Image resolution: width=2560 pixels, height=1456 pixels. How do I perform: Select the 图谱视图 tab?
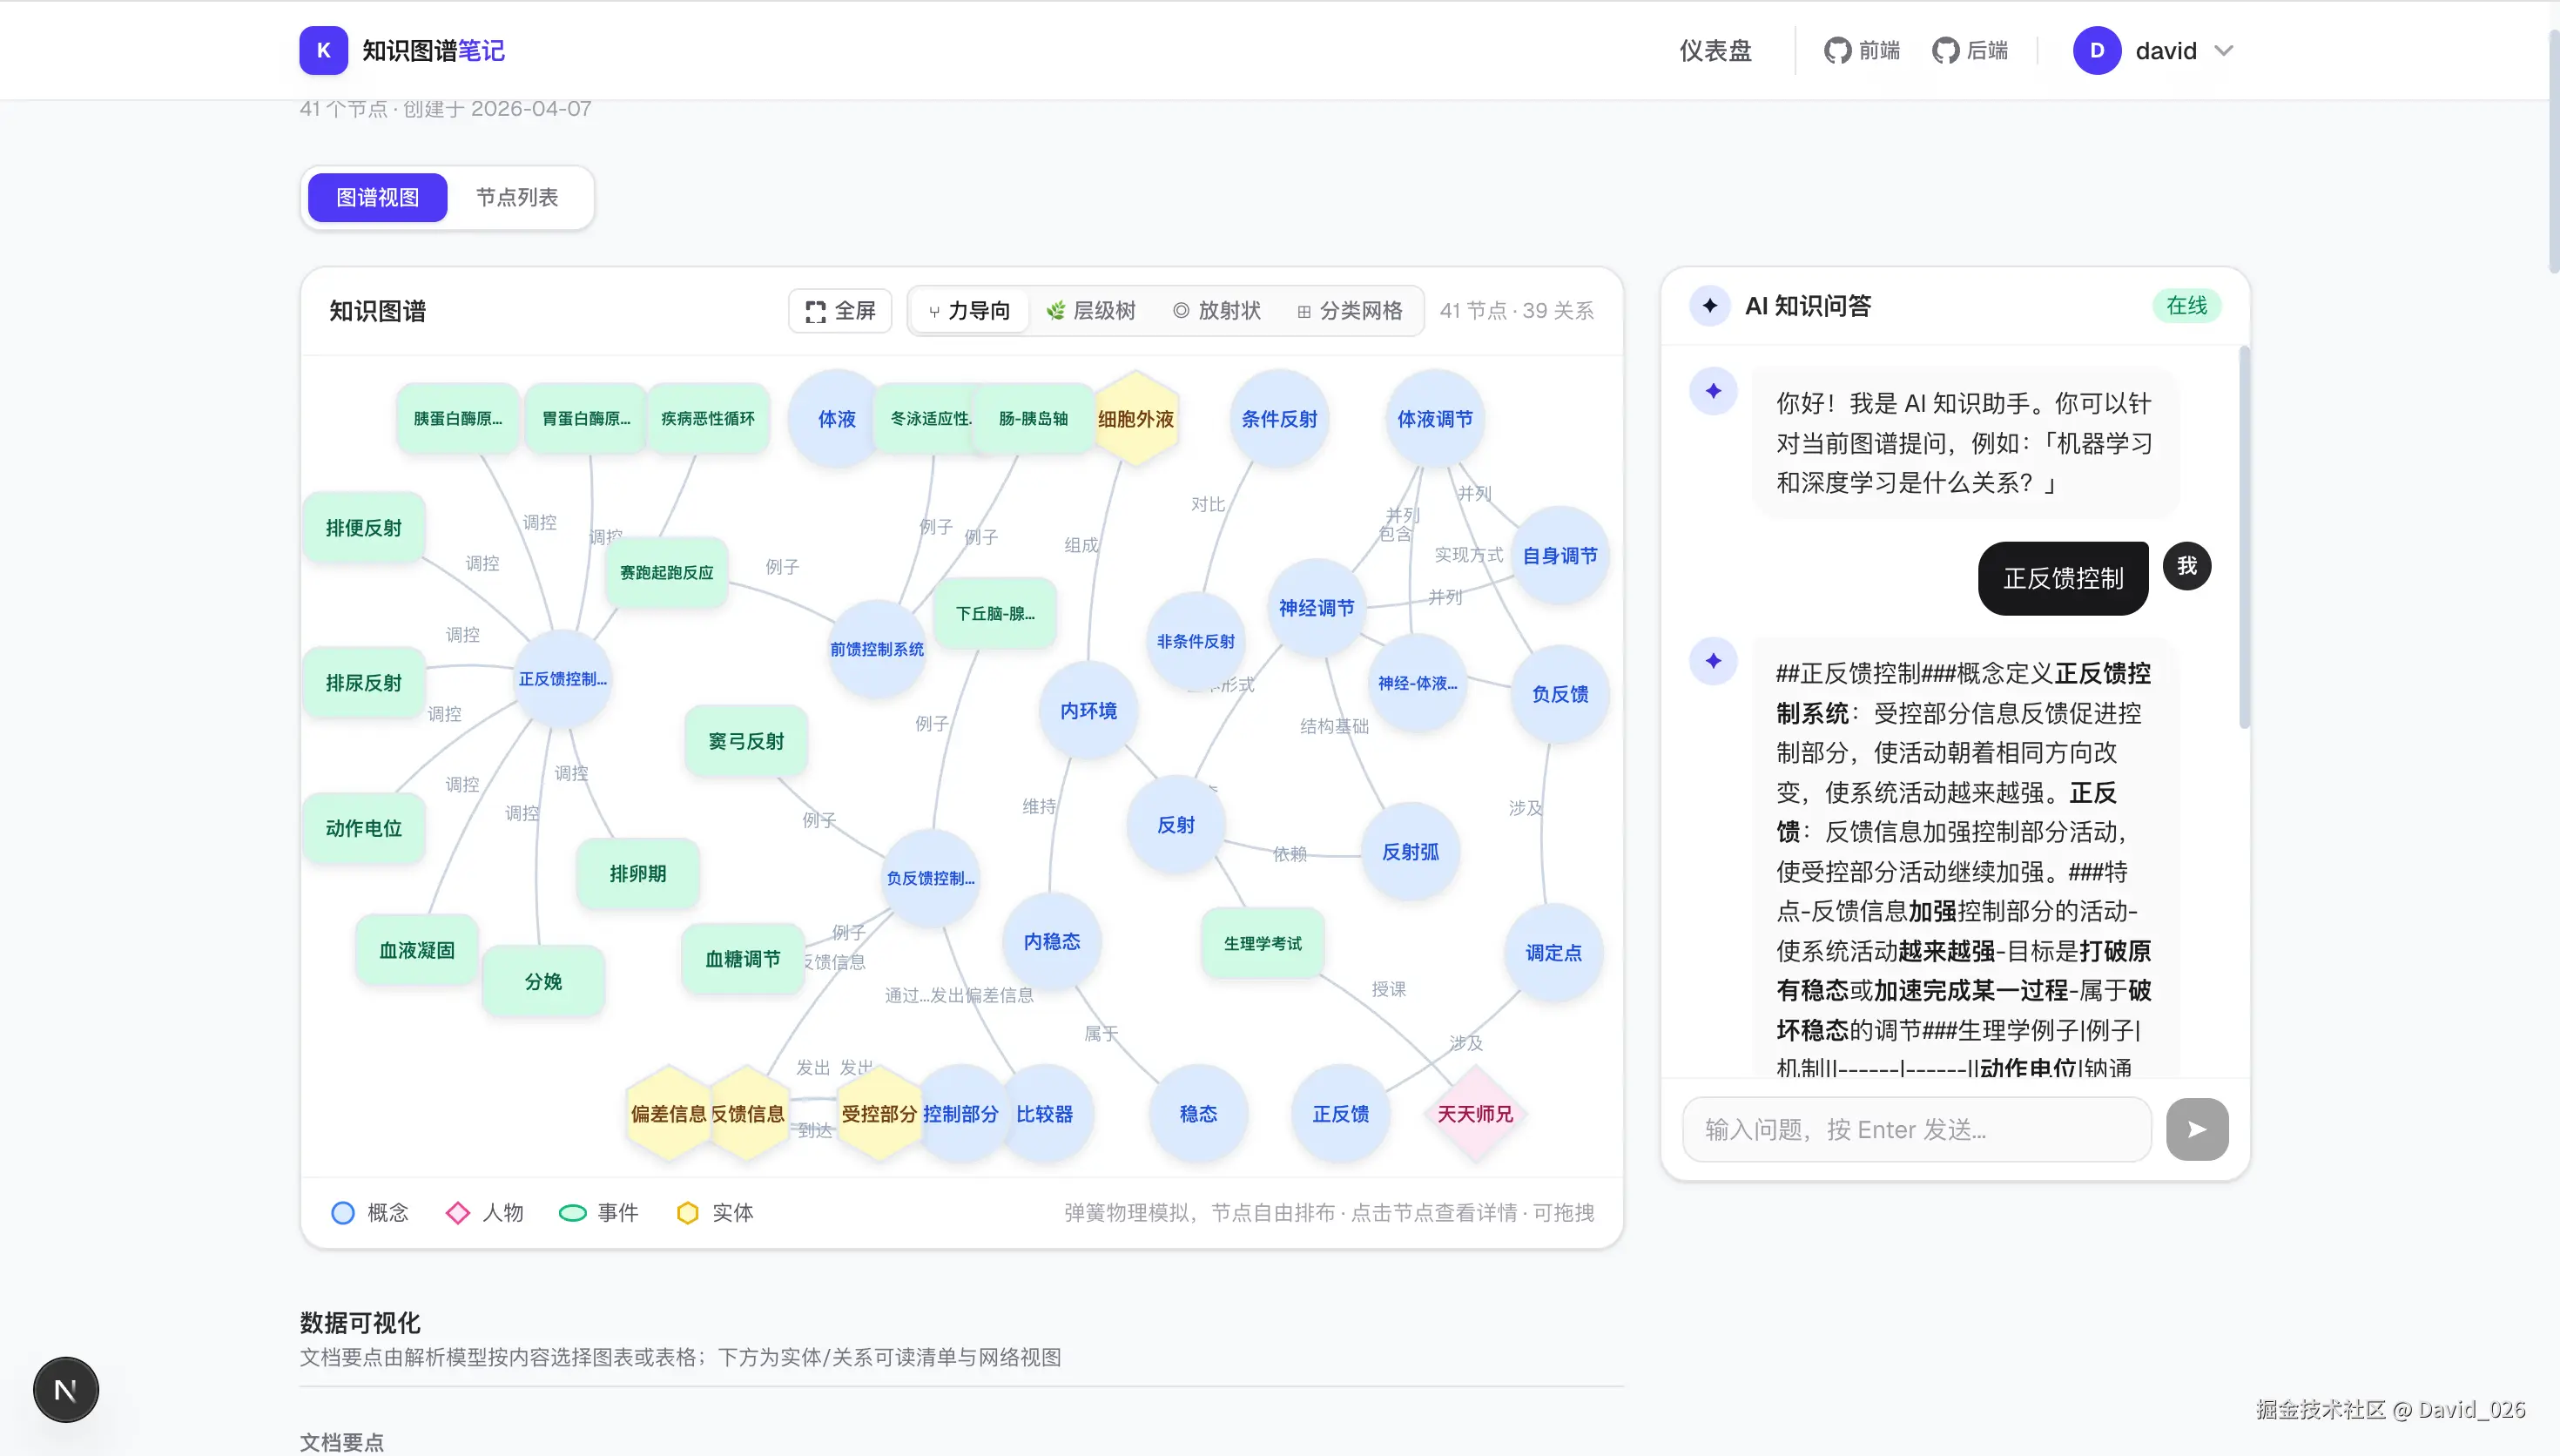click(377, 197)
